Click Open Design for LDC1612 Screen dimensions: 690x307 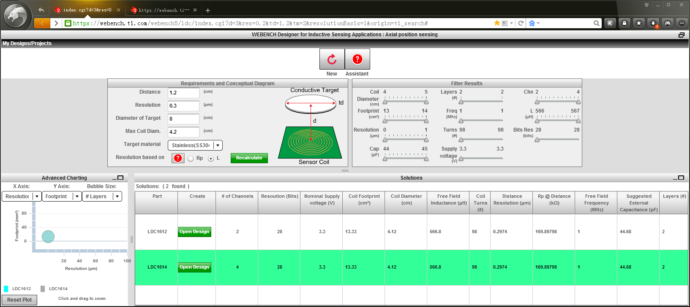click(x=194, y=232)
